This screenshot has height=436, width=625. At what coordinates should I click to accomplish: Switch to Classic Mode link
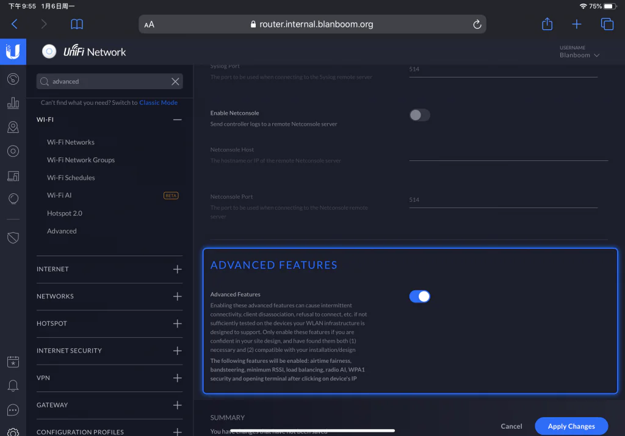(x=158, y=102)
